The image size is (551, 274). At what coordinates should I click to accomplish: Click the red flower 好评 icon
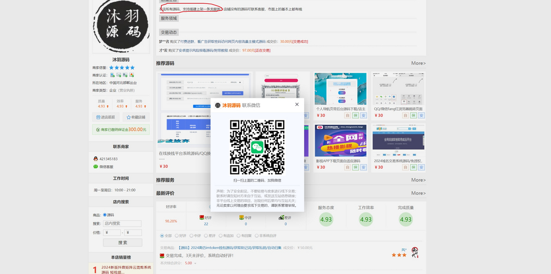point(202,217)
